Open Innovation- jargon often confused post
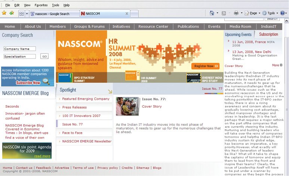 [25, 116]
